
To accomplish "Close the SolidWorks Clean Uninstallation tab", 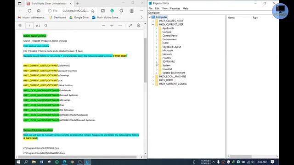I will point(70,4).
